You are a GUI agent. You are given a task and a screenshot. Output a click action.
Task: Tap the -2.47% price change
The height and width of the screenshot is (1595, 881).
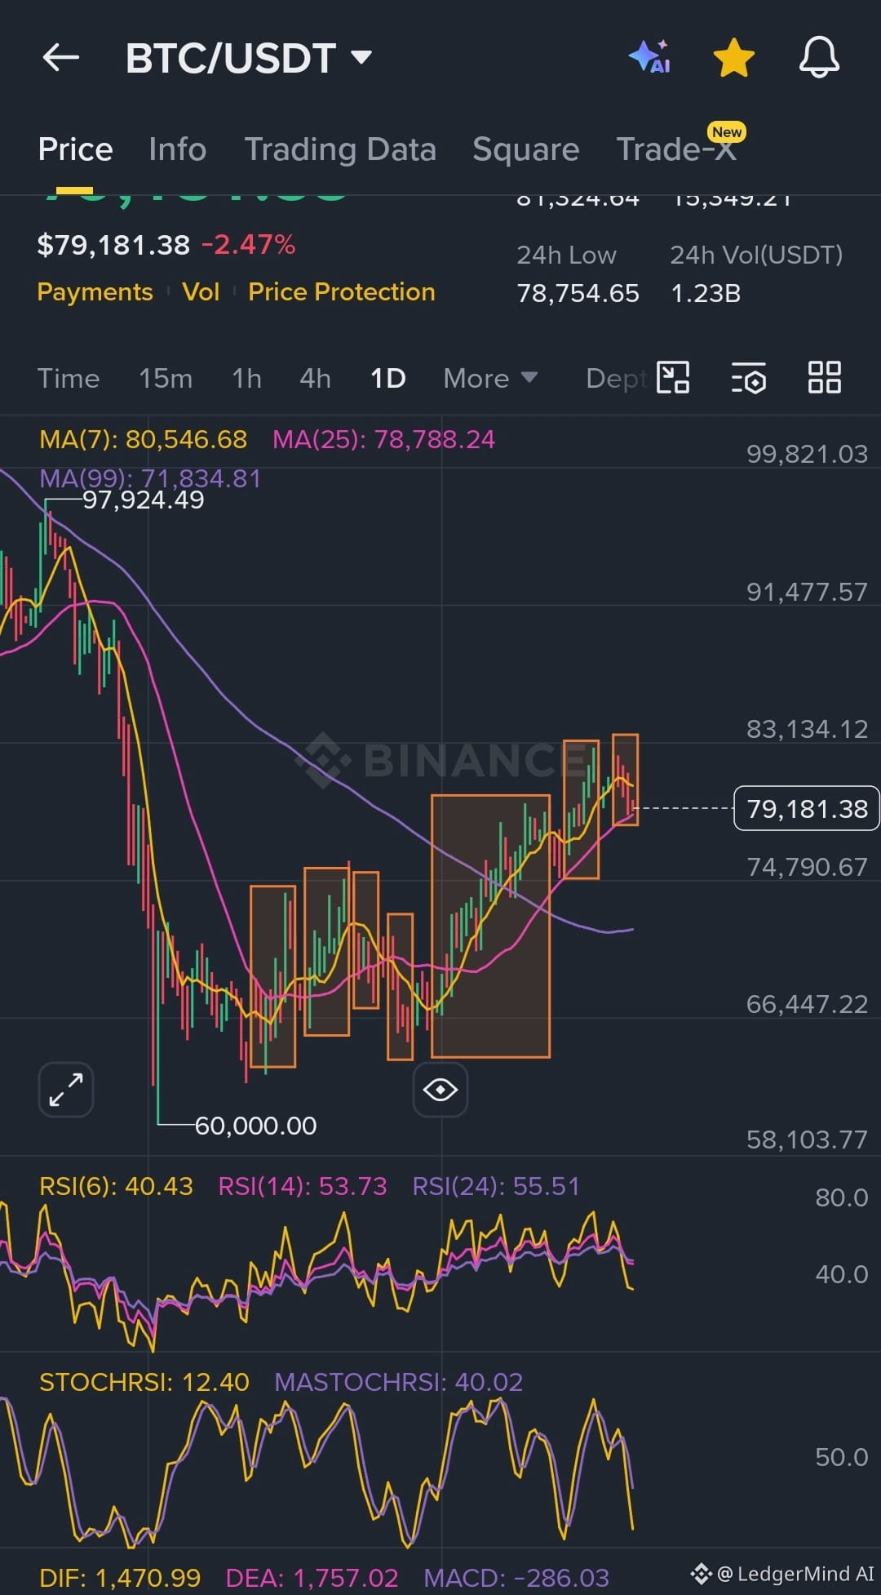(x=248, y=245)
